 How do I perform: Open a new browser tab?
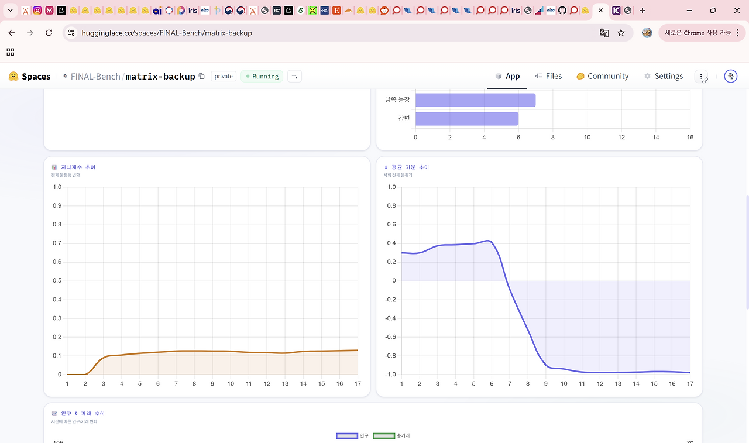point(643,11)
